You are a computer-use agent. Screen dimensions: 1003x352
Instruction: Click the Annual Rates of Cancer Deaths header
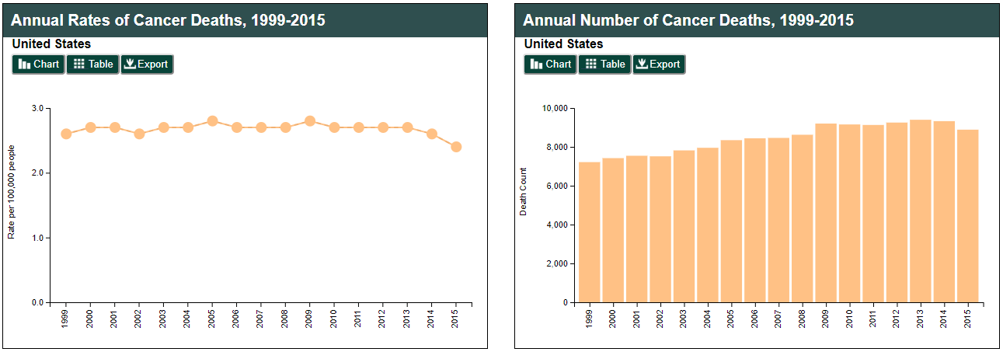tap(168, 20)
